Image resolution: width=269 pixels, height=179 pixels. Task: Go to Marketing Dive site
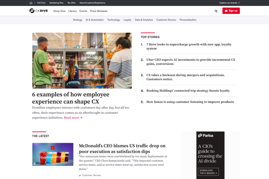coord(56,3)
